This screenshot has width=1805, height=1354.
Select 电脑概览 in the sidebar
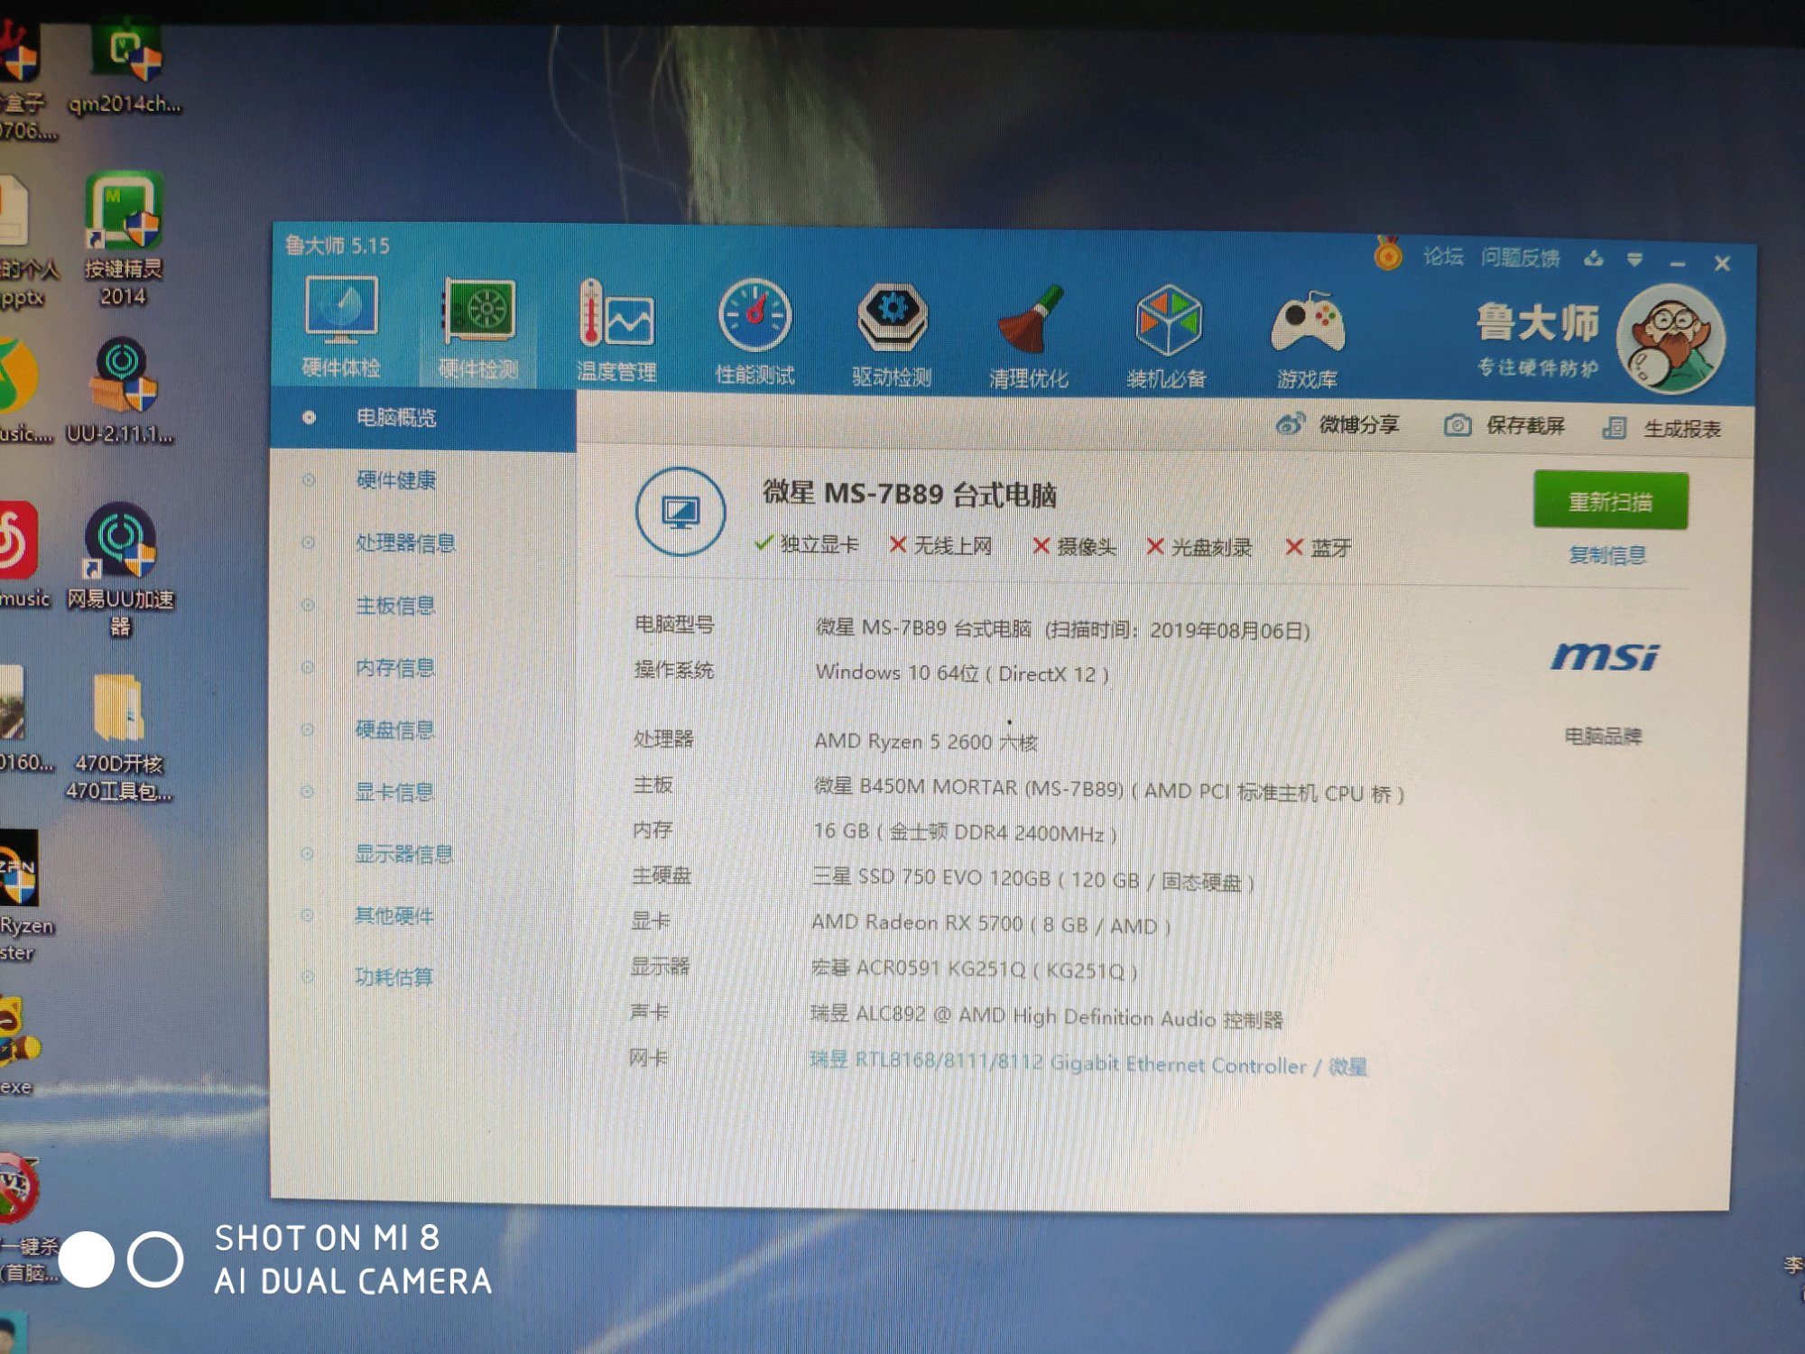point(423,418)
